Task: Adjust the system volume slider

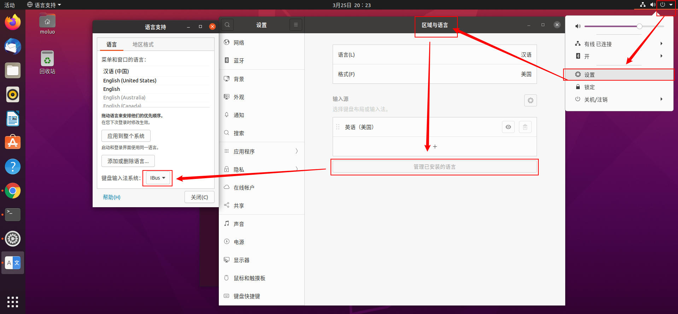Action: (x=624, y=26)
